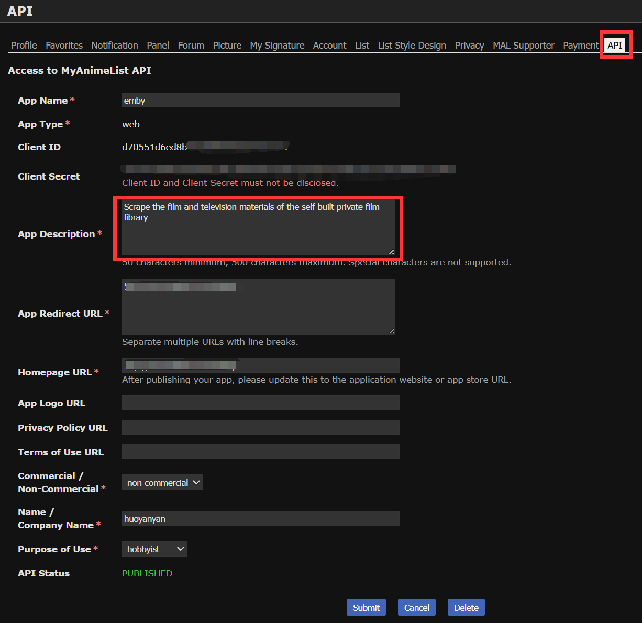Click the Name / Company Name field
The width and height of the screenshot is (642, 623).
click(260, 519)
